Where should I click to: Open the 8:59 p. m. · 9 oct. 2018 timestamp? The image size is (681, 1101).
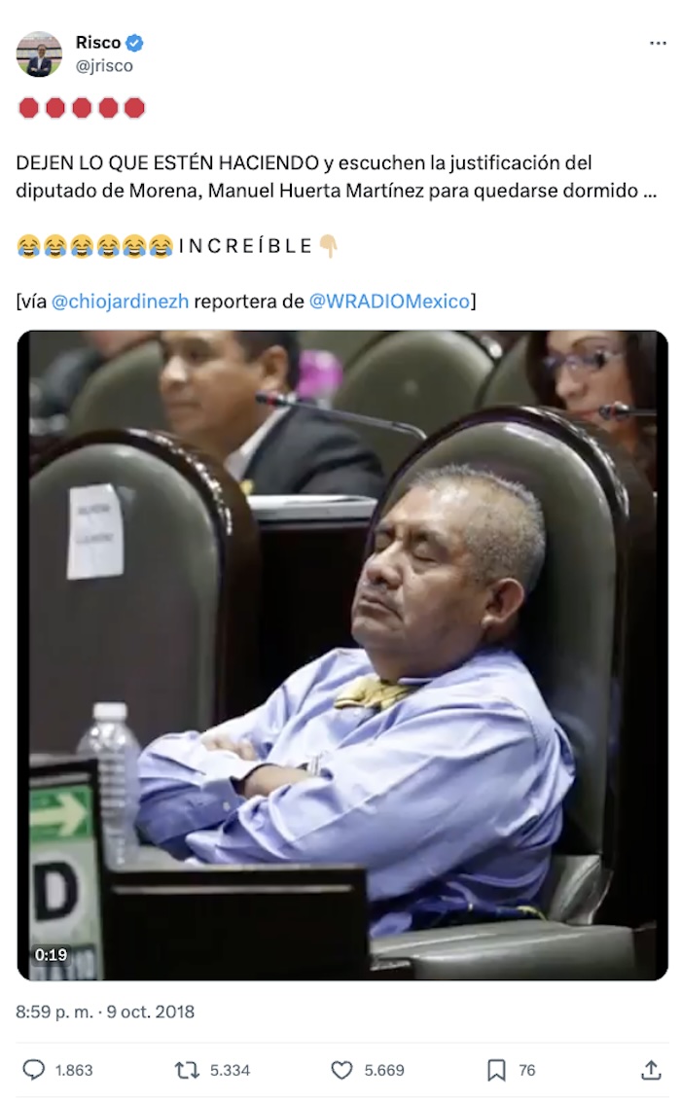105,1012
